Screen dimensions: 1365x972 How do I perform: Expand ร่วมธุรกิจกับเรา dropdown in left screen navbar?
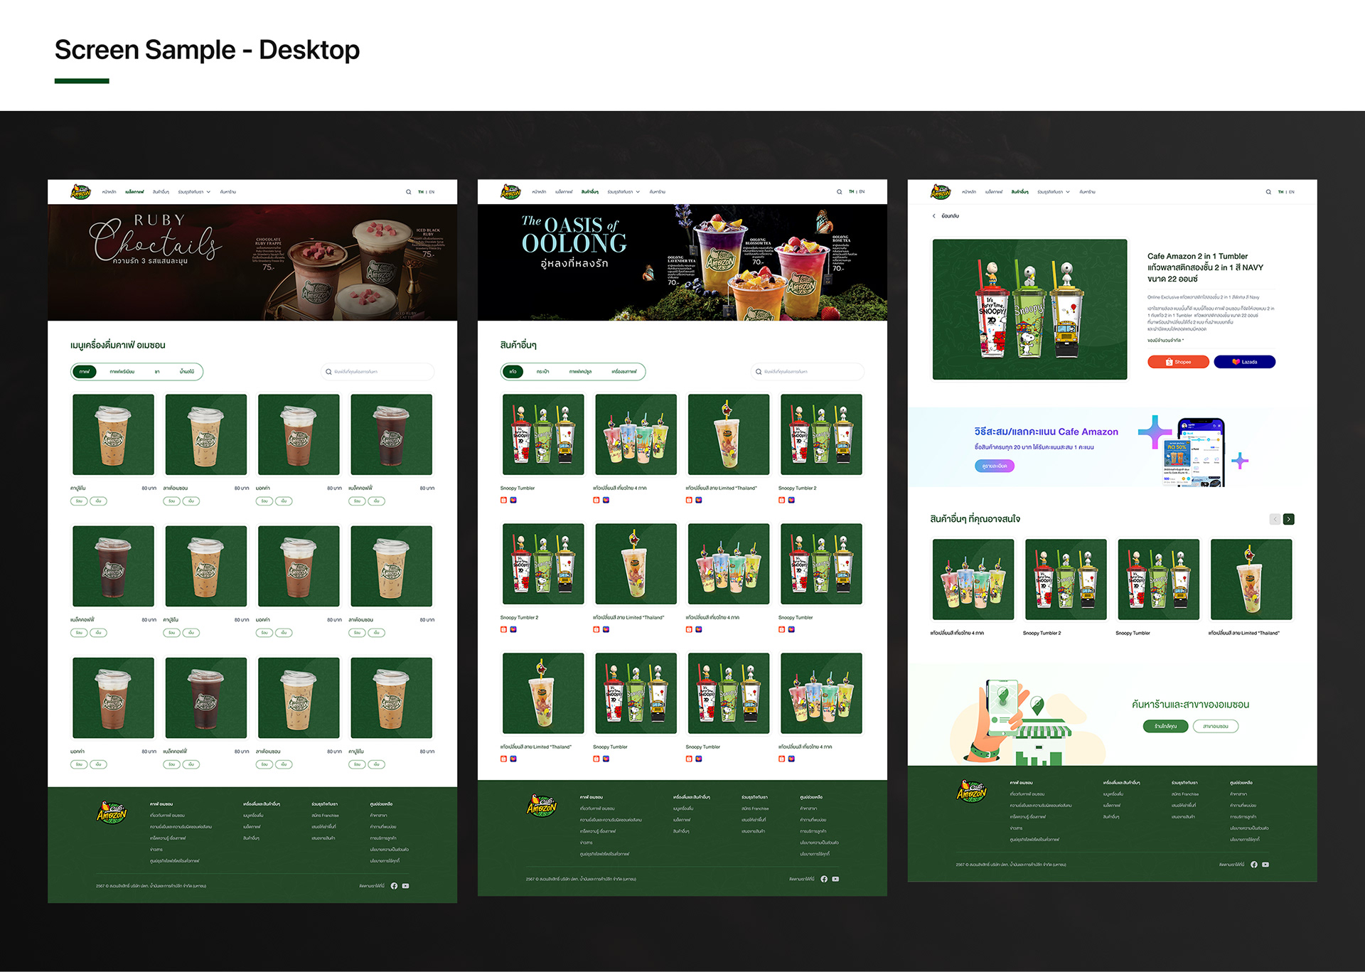click(x=194, y=192)
